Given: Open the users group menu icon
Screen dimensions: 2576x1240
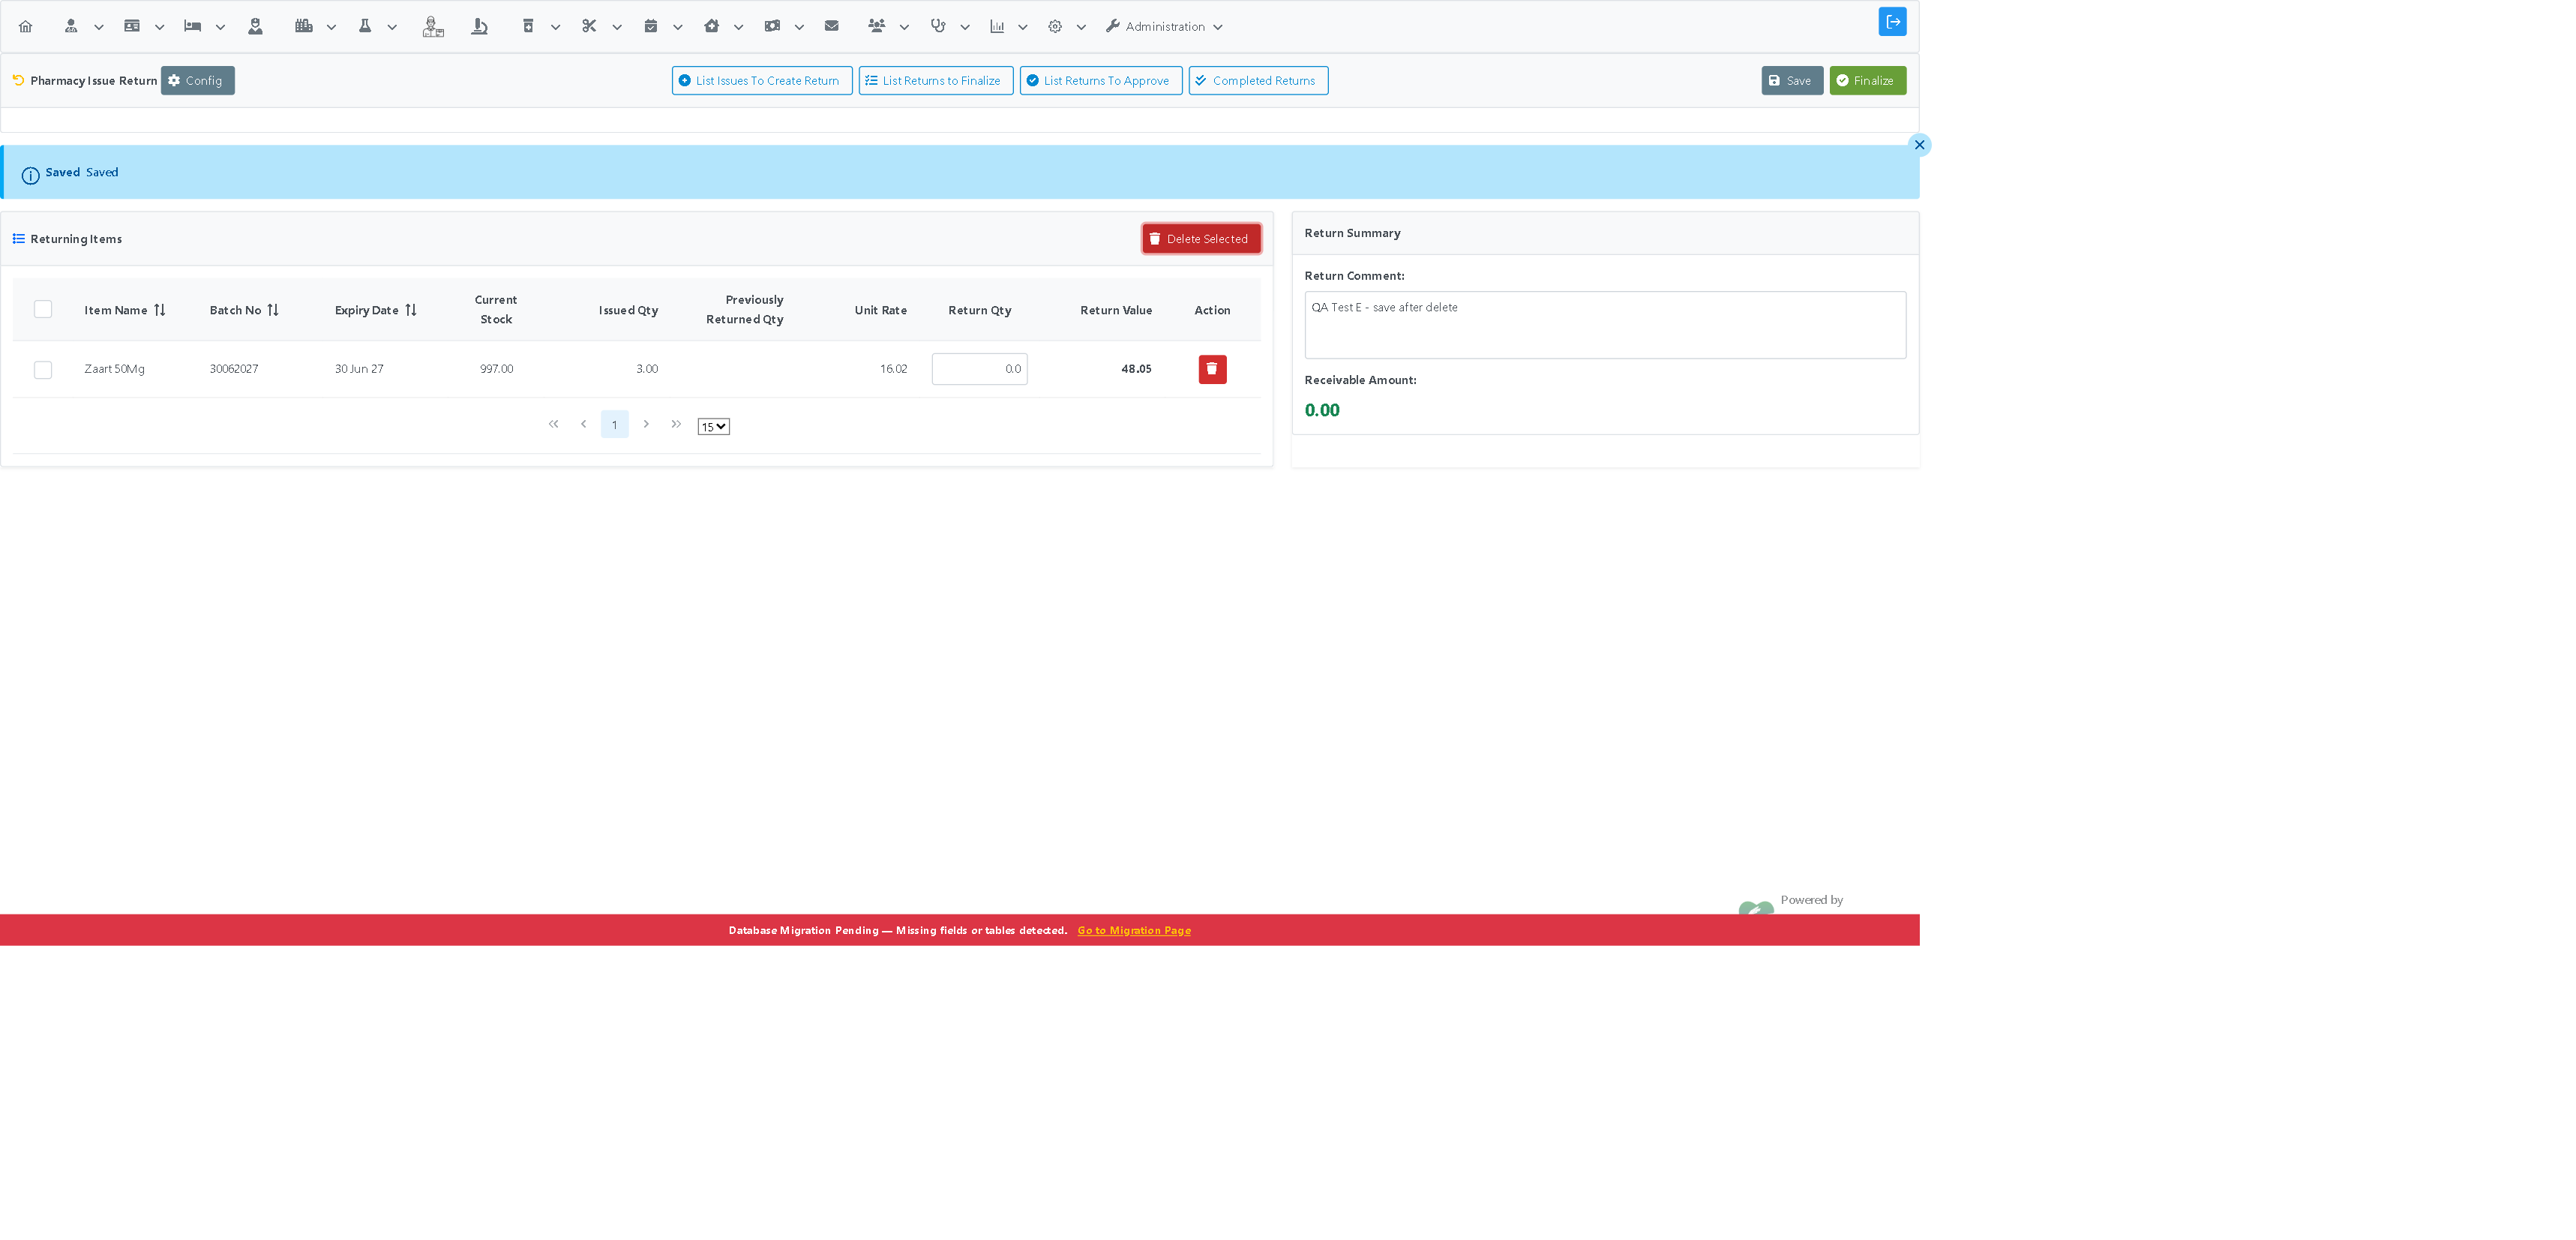Looking at the screenshot, I should tap(877, 27).
